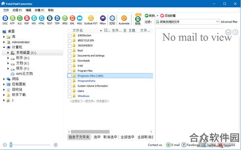
Task: Click the filtered files notice (过滤出了一些文件)
Action: 90,101
